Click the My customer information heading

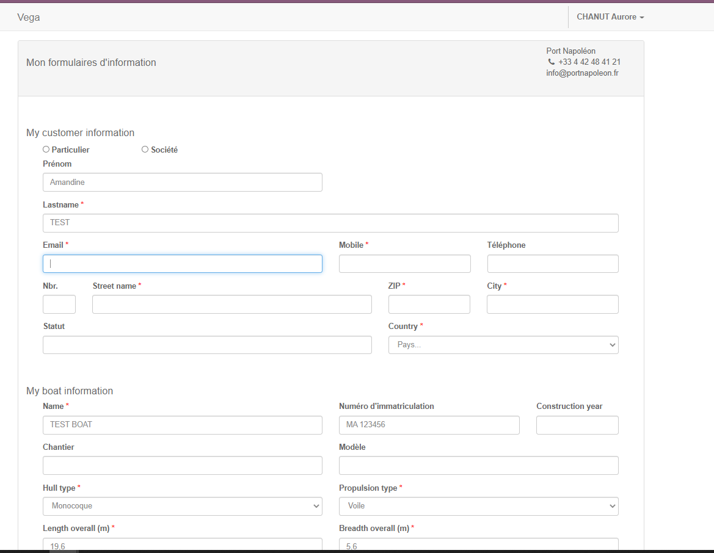80,133
